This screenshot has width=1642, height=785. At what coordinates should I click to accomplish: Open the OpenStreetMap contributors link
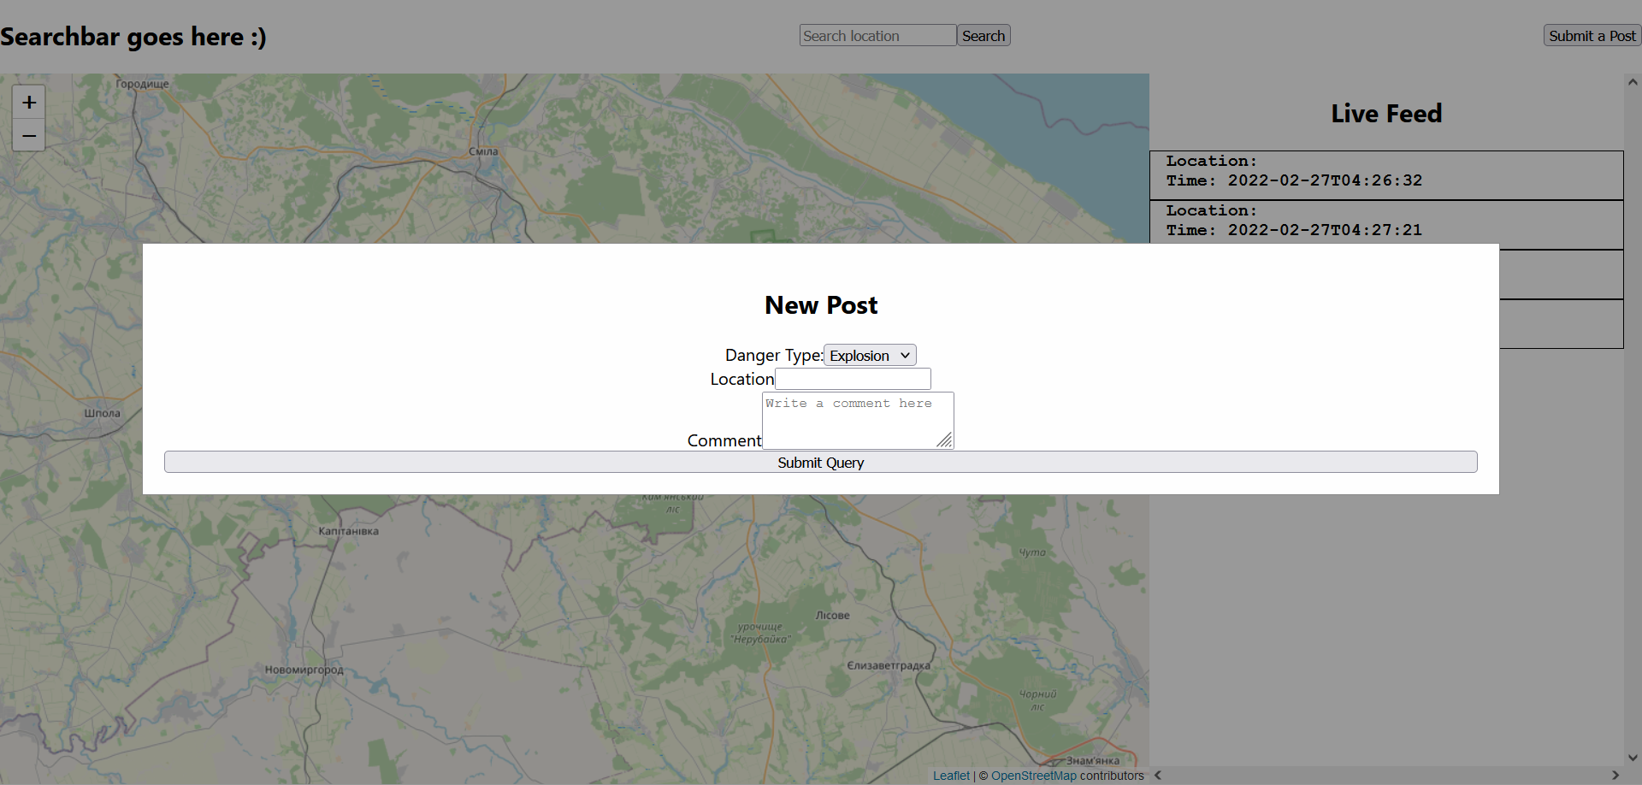click(x=1034, y=775)
